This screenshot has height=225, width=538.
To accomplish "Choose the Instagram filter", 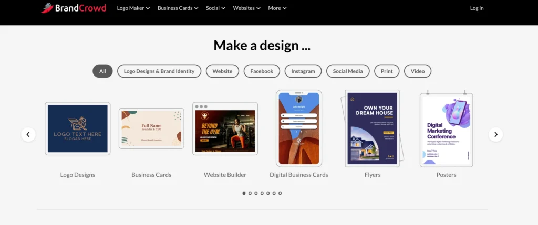I will 303,71.
